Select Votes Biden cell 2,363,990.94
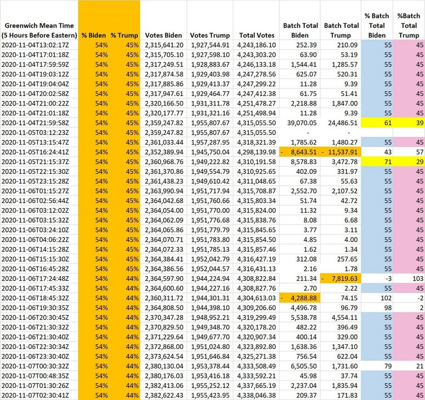425x400 pixels. pyautogui.click(x=164, y=191)
